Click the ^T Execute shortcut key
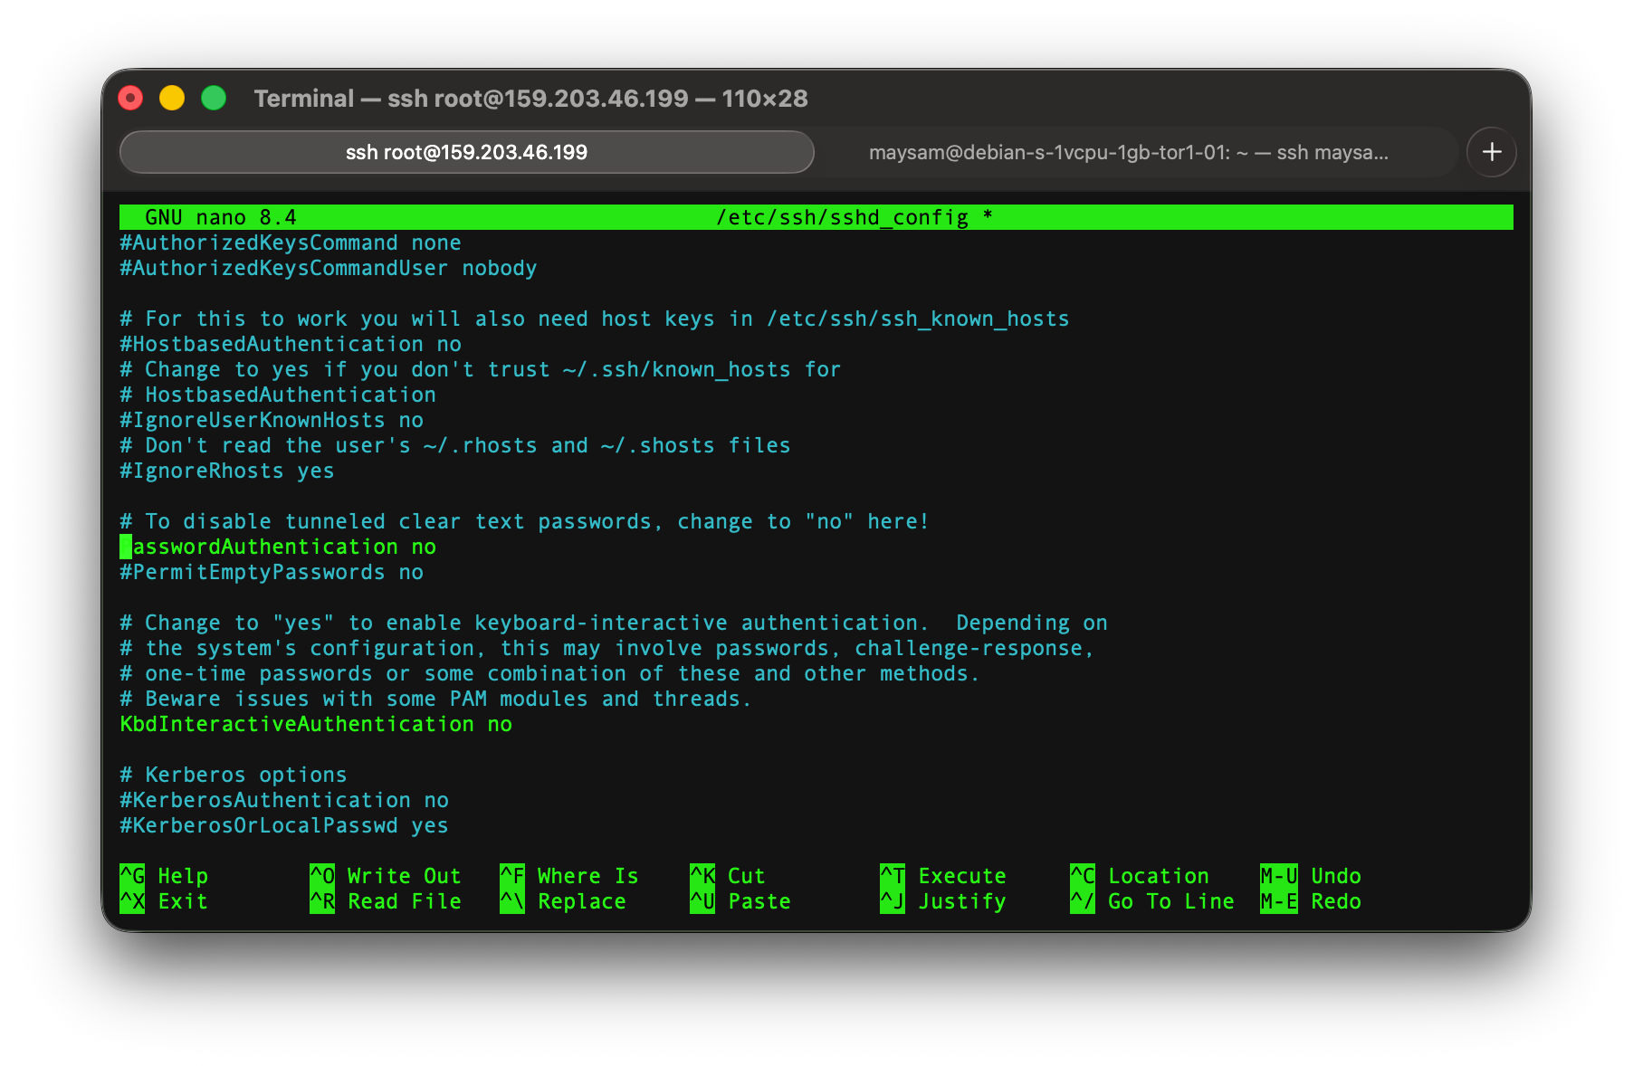This screenshot has height=1066, width=1633. [x=893, y=876]
